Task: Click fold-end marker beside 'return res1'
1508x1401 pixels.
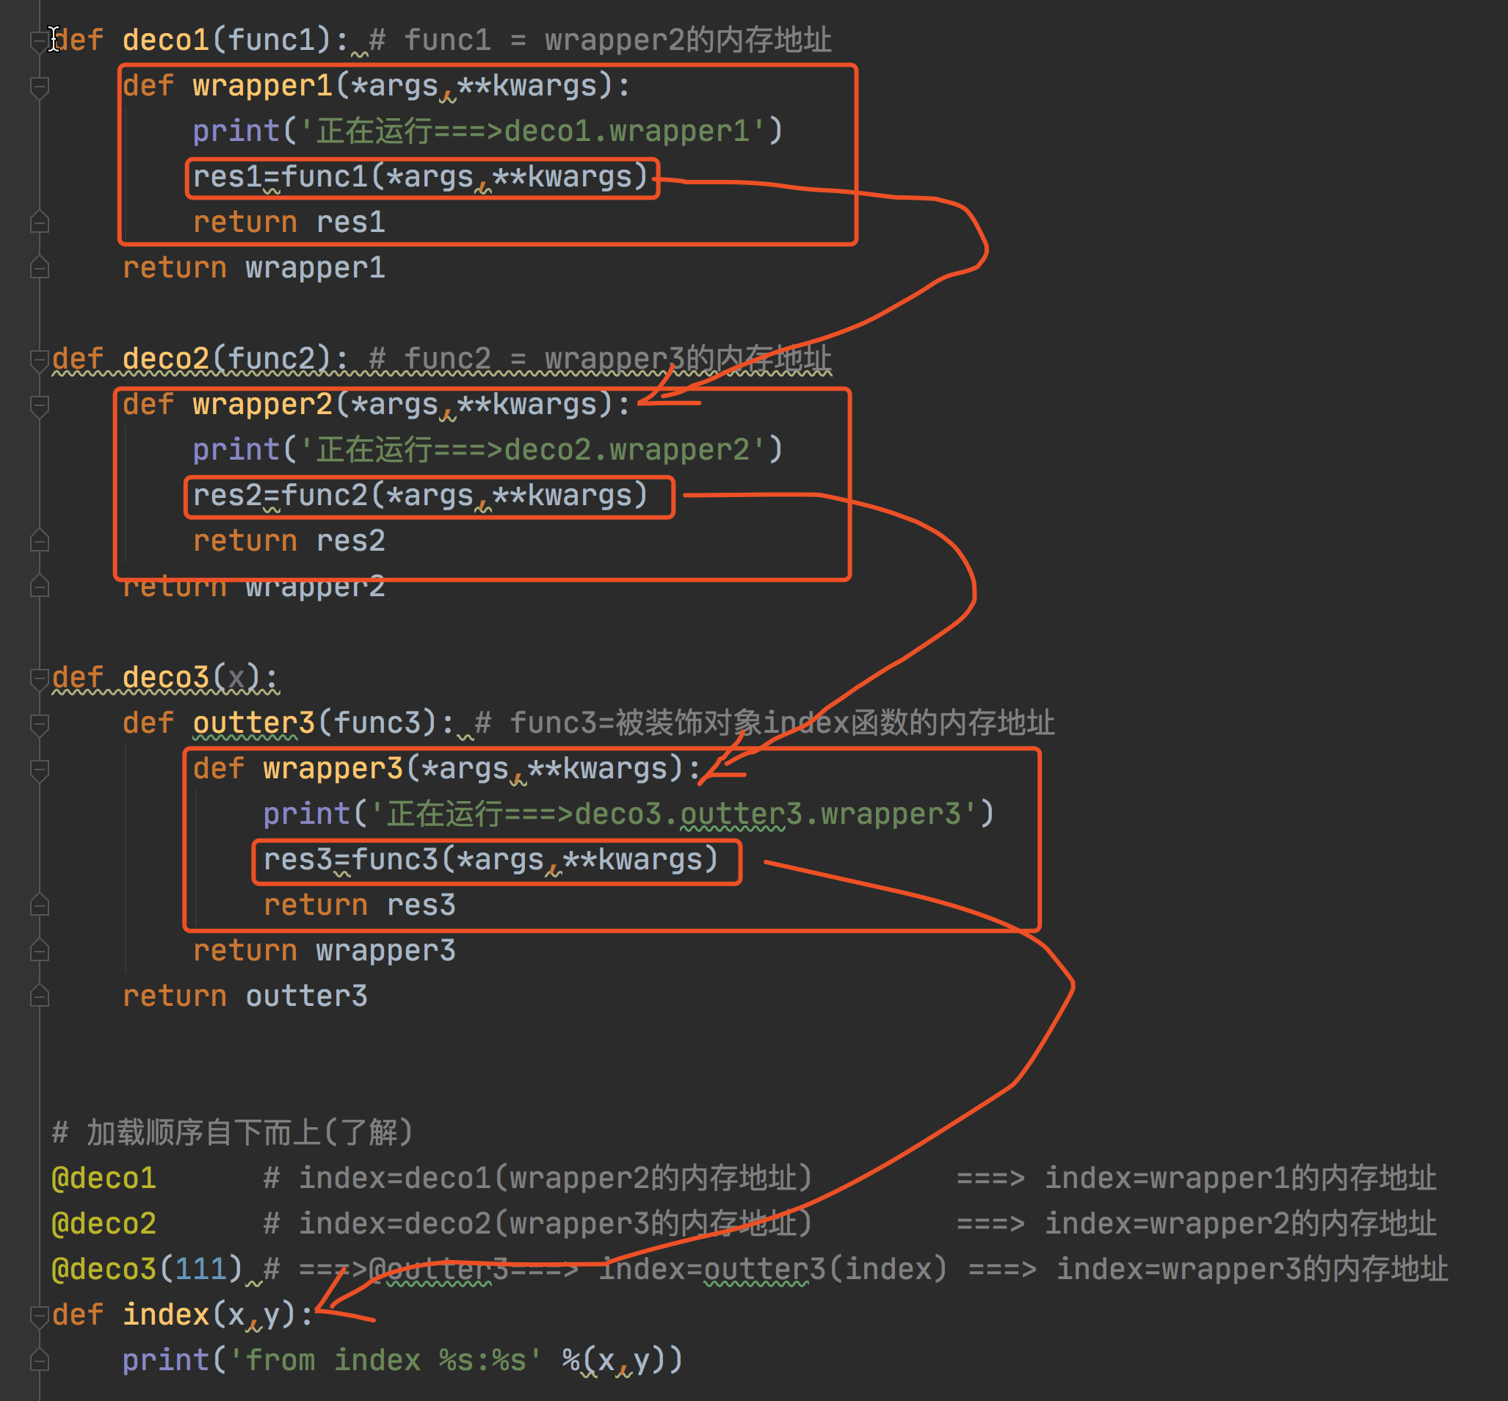Action: pos(40,222)
